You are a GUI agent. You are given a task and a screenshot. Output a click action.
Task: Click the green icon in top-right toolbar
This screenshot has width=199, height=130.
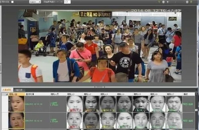coord(160,2)
